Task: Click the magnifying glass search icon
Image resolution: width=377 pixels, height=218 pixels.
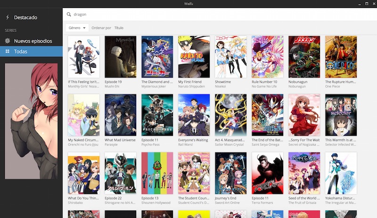Action: pyautogui.click(x=69, y=15)
